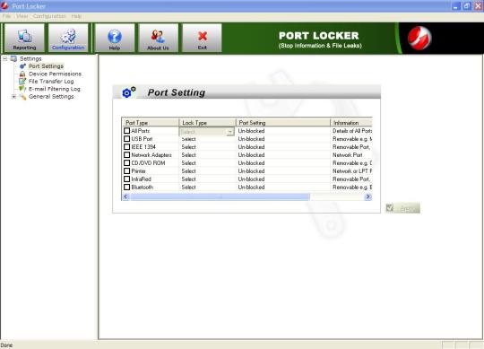
Task: Open the Configuration menu
Action: (x=49, y=16)
